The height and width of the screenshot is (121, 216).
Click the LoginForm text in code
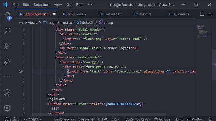(x=56, y=99)
